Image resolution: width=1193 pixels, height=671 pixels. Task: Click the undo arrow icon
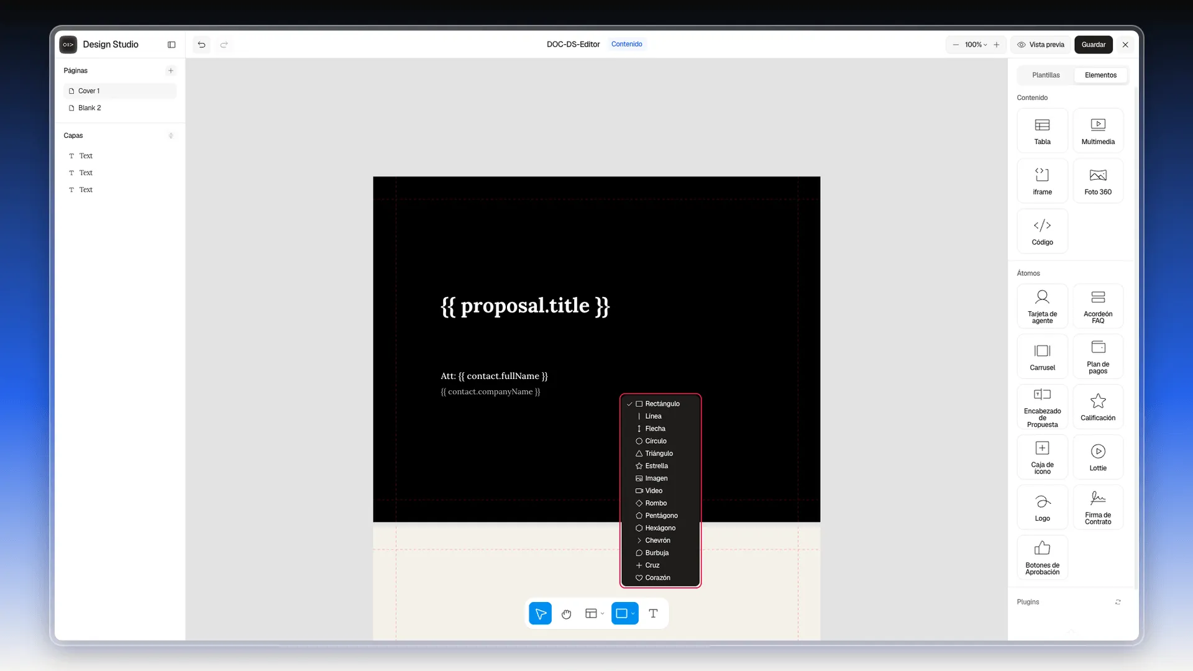[201, 45]
